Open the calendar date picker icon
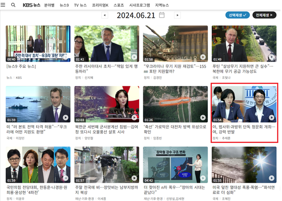282x201 pixels. click(162, 15)
